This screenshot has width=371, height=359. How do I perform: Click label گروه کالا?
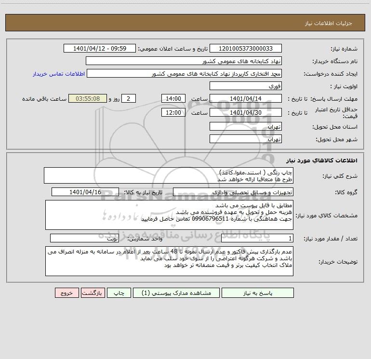pyautogui.click(x=346, y=192)
